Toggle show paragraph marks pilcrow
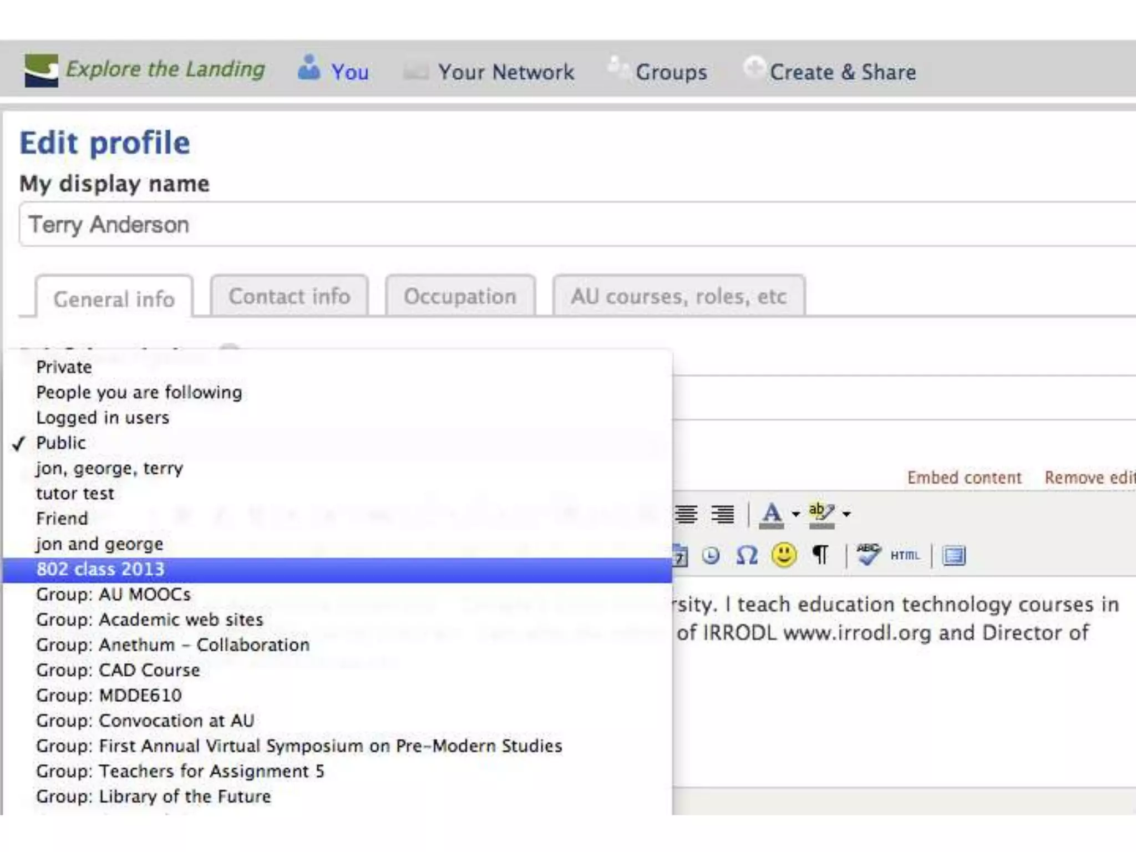 [x=820, y=555]
